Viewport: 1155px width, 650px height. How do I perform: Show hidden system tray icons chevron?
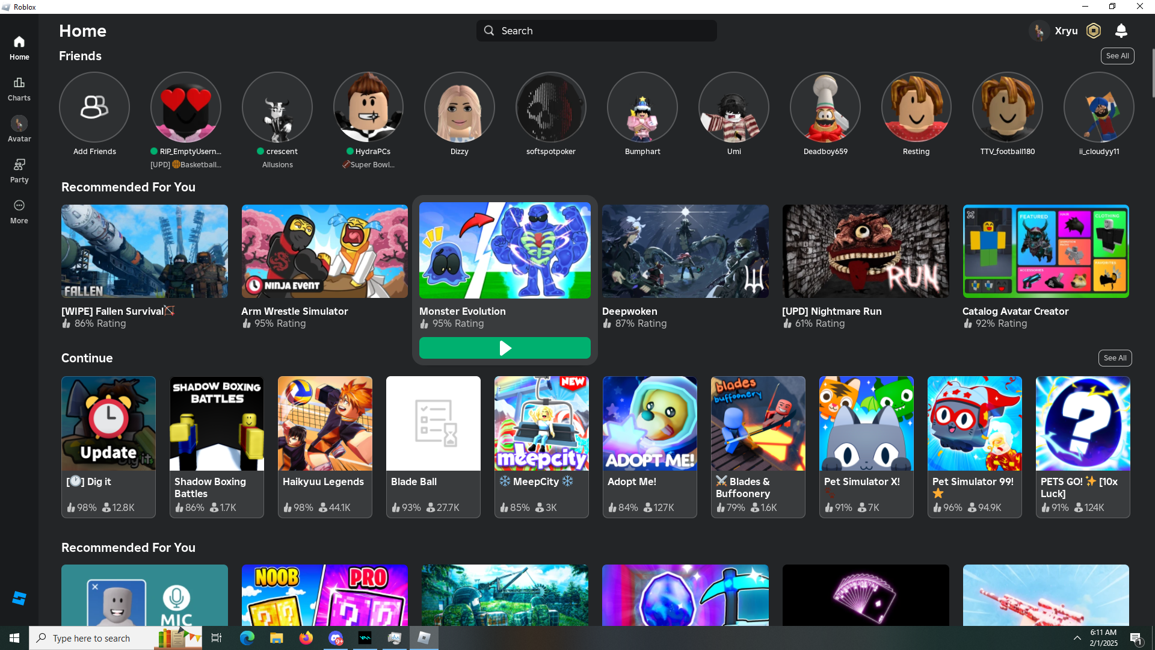tap(1077, 638)
